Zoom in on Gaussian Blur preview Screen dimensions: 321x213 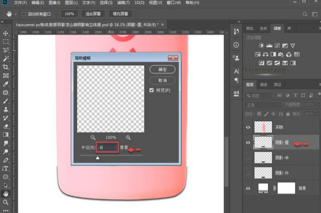pos(128,138)
